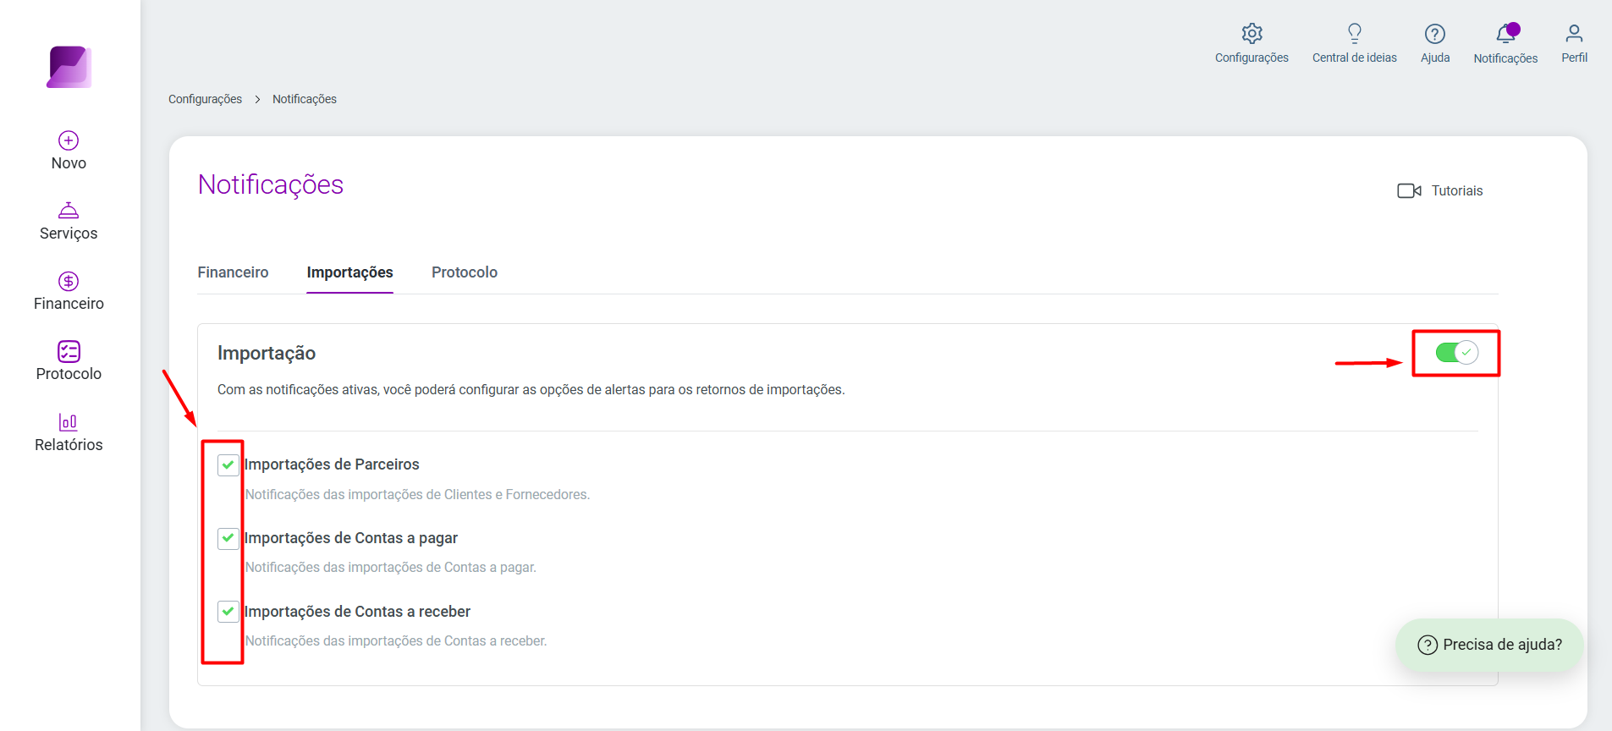Click the Importação section title
1612x731 pixels.
pos(267,353)
